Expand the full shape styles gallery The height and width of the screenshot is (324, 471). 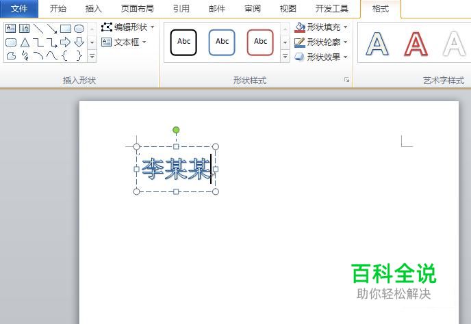[285, 56]
